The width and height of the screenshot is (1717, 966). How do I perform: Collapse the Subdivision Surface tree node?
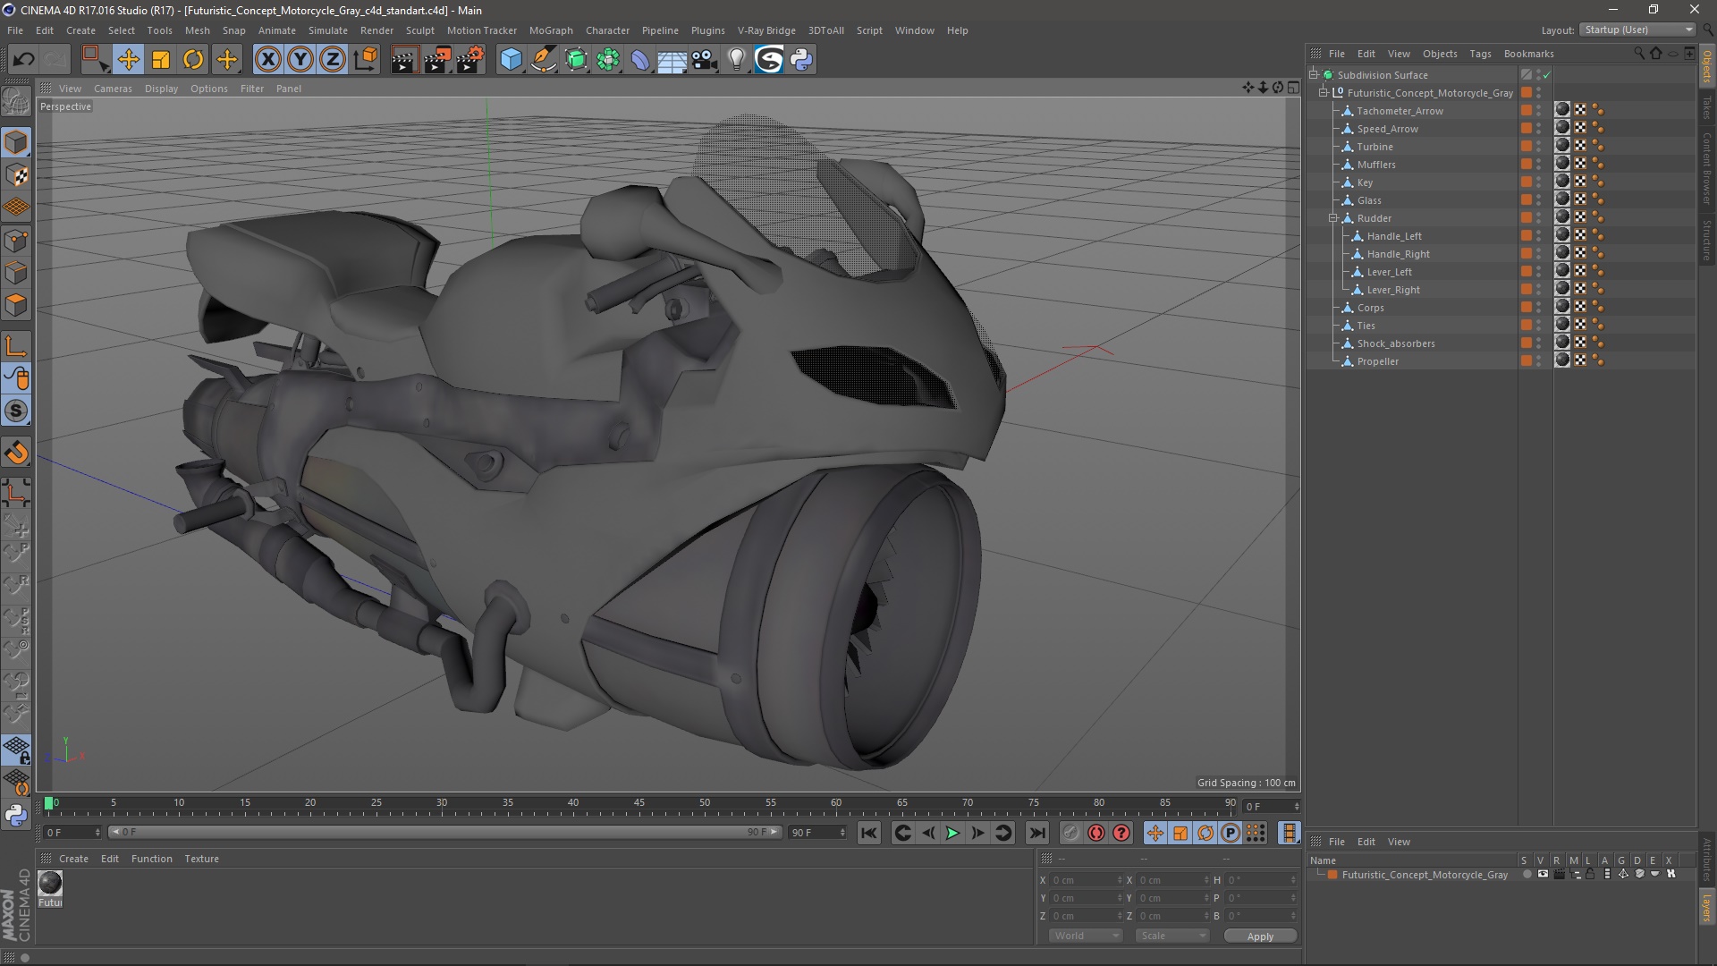1314,74
